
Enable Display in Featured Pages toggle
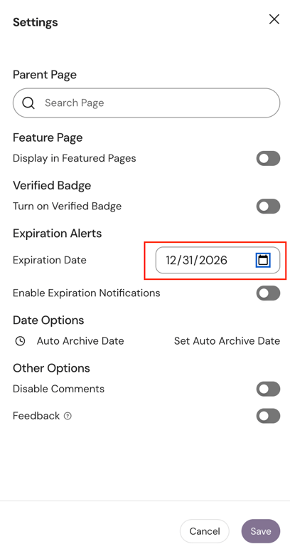coord(268,158)
